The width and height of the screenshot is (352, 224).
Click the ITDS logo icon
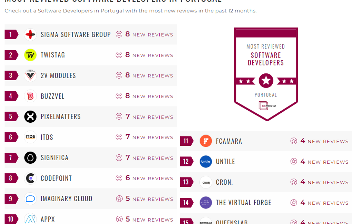pyautogui.click(x=30, y=137)
